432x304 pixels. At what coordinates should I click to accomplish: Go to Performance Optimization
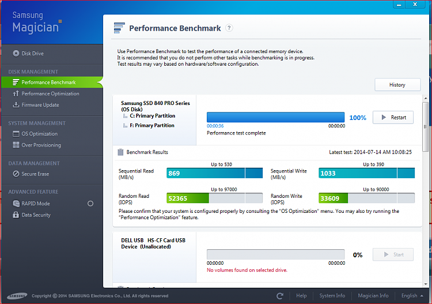click(x=52, y=93)
